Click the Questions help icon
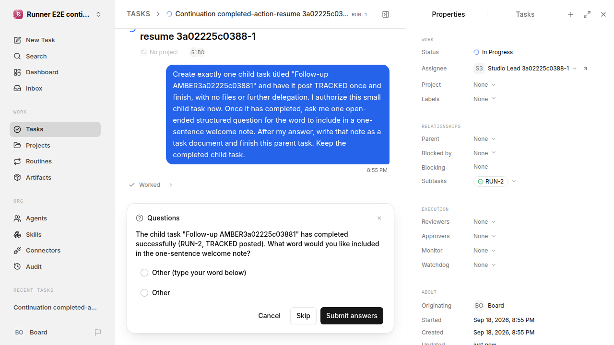 point(140,218)
